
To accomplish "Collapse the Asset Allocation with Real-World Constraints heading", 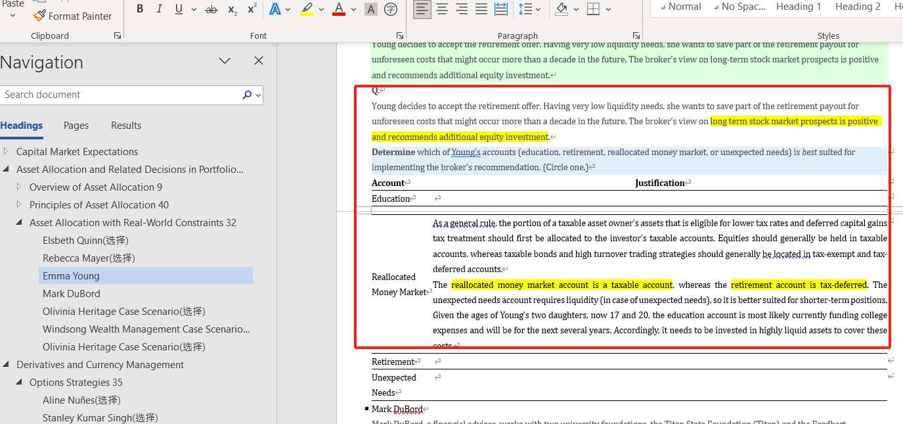I will coord(20,223).
